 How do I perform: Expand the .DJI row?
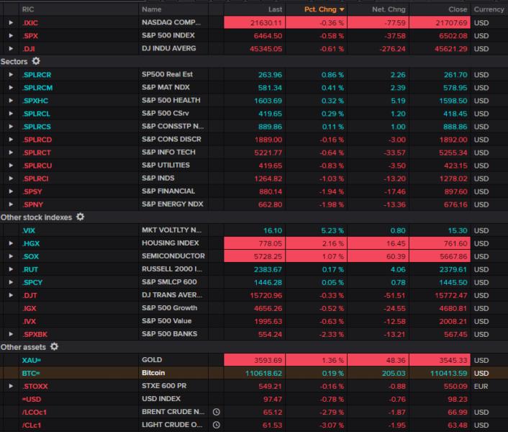(11, 49)
